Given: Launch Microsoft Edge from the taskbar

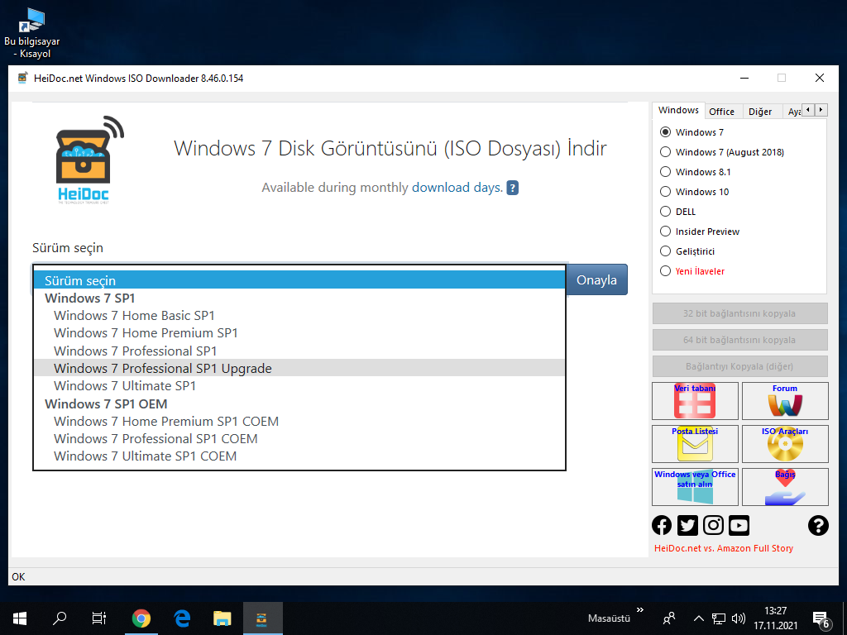Looking at the screenshot, I should [182, 618].
